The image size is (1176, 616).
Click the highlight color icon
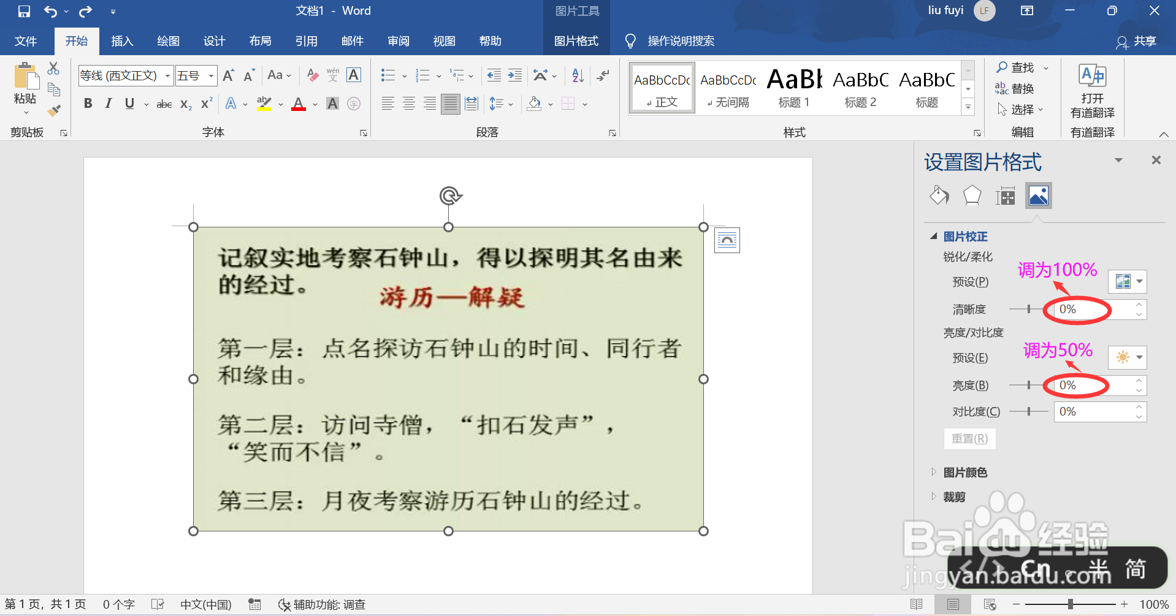tap(264, 103)
